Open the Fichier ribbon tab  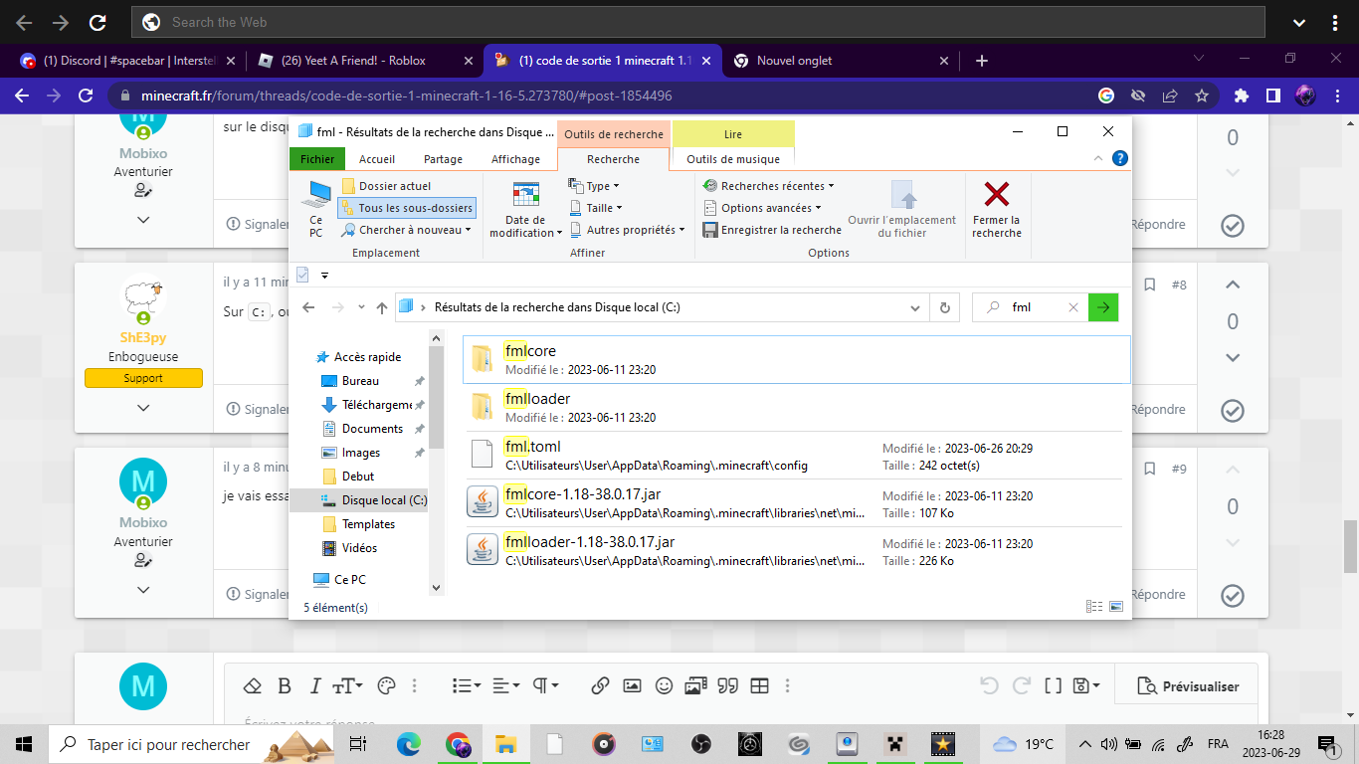(317, 159)
